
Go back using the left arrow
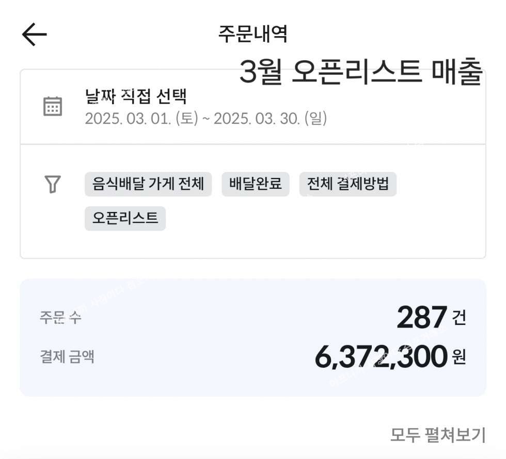click(x=34, y=34)
